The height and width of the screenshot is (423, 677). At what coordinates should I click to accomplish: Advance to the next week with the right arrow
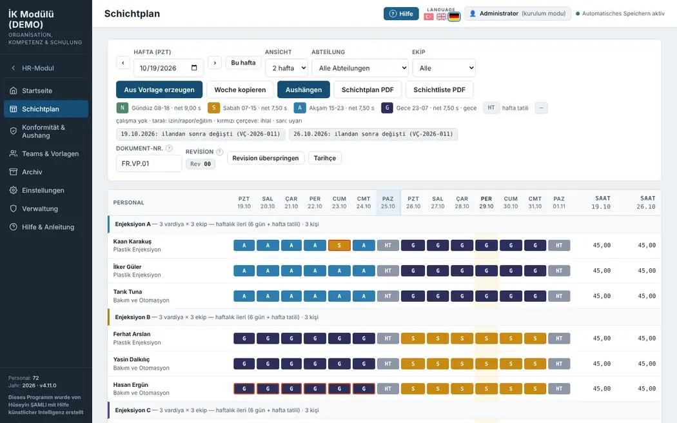(x=215, y=63)
